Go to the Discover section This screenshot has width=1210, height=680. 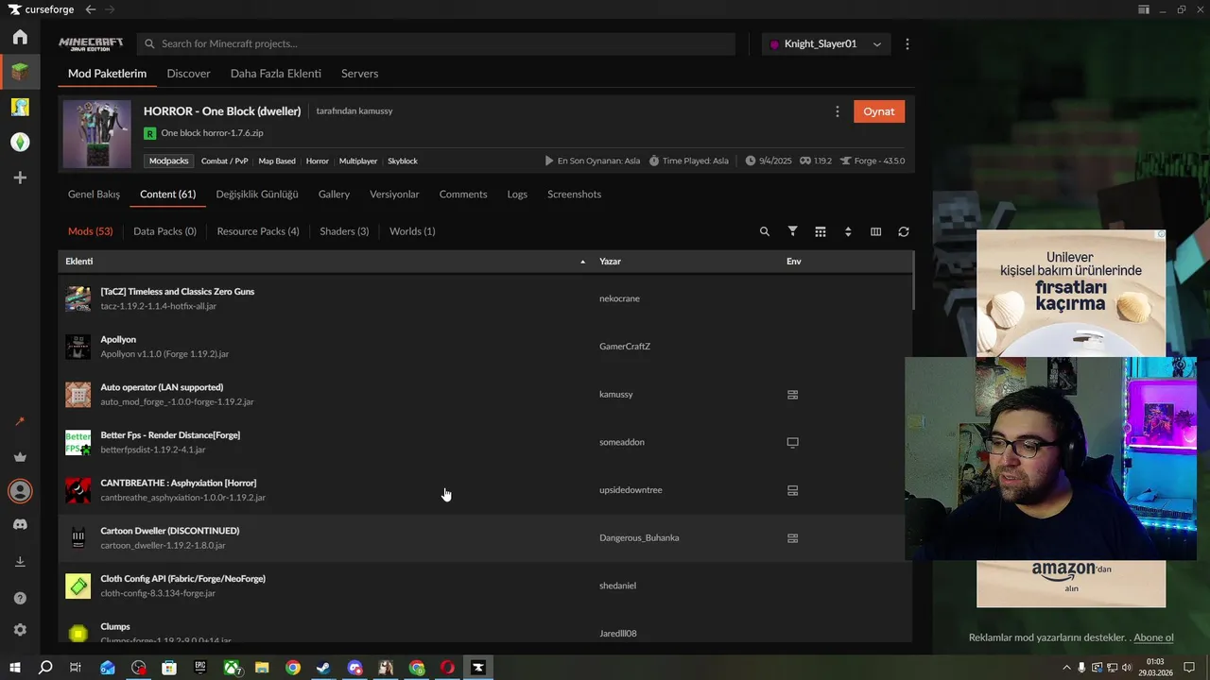point(188,74)
